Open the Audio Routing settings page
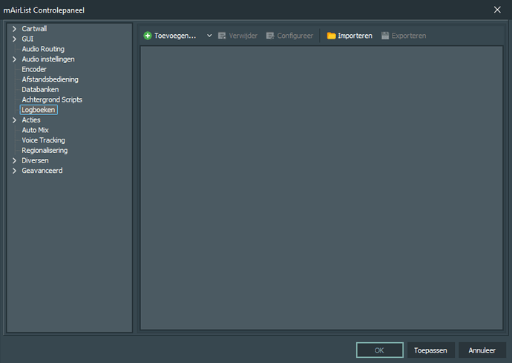Viewport: 512px width, 363px height. [43, 49]
